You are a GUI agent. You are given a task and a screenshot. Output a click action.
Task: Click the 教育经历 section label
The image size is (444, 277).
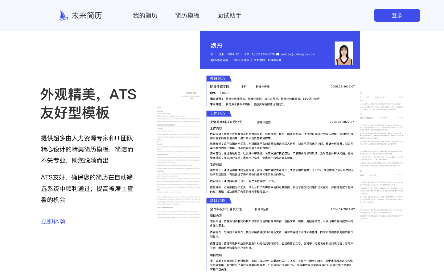(x=218, y=78)
